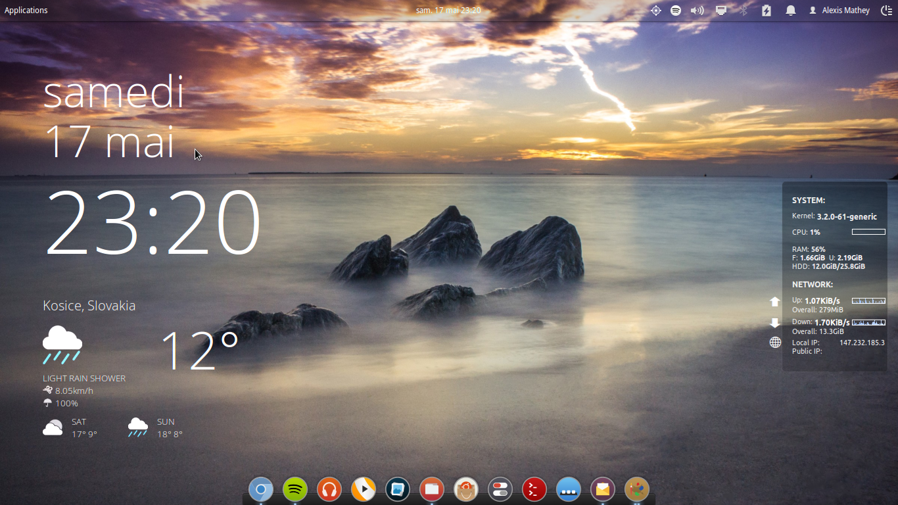Open the Applications menu
The image size is (898, 505).
click(26, 10)
